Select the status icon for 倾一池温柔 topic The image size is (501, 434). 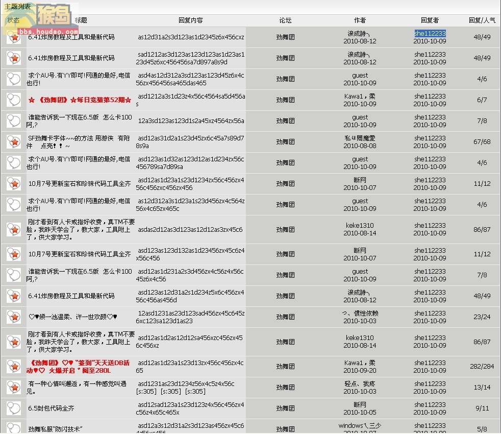click(x=14, y=317)
